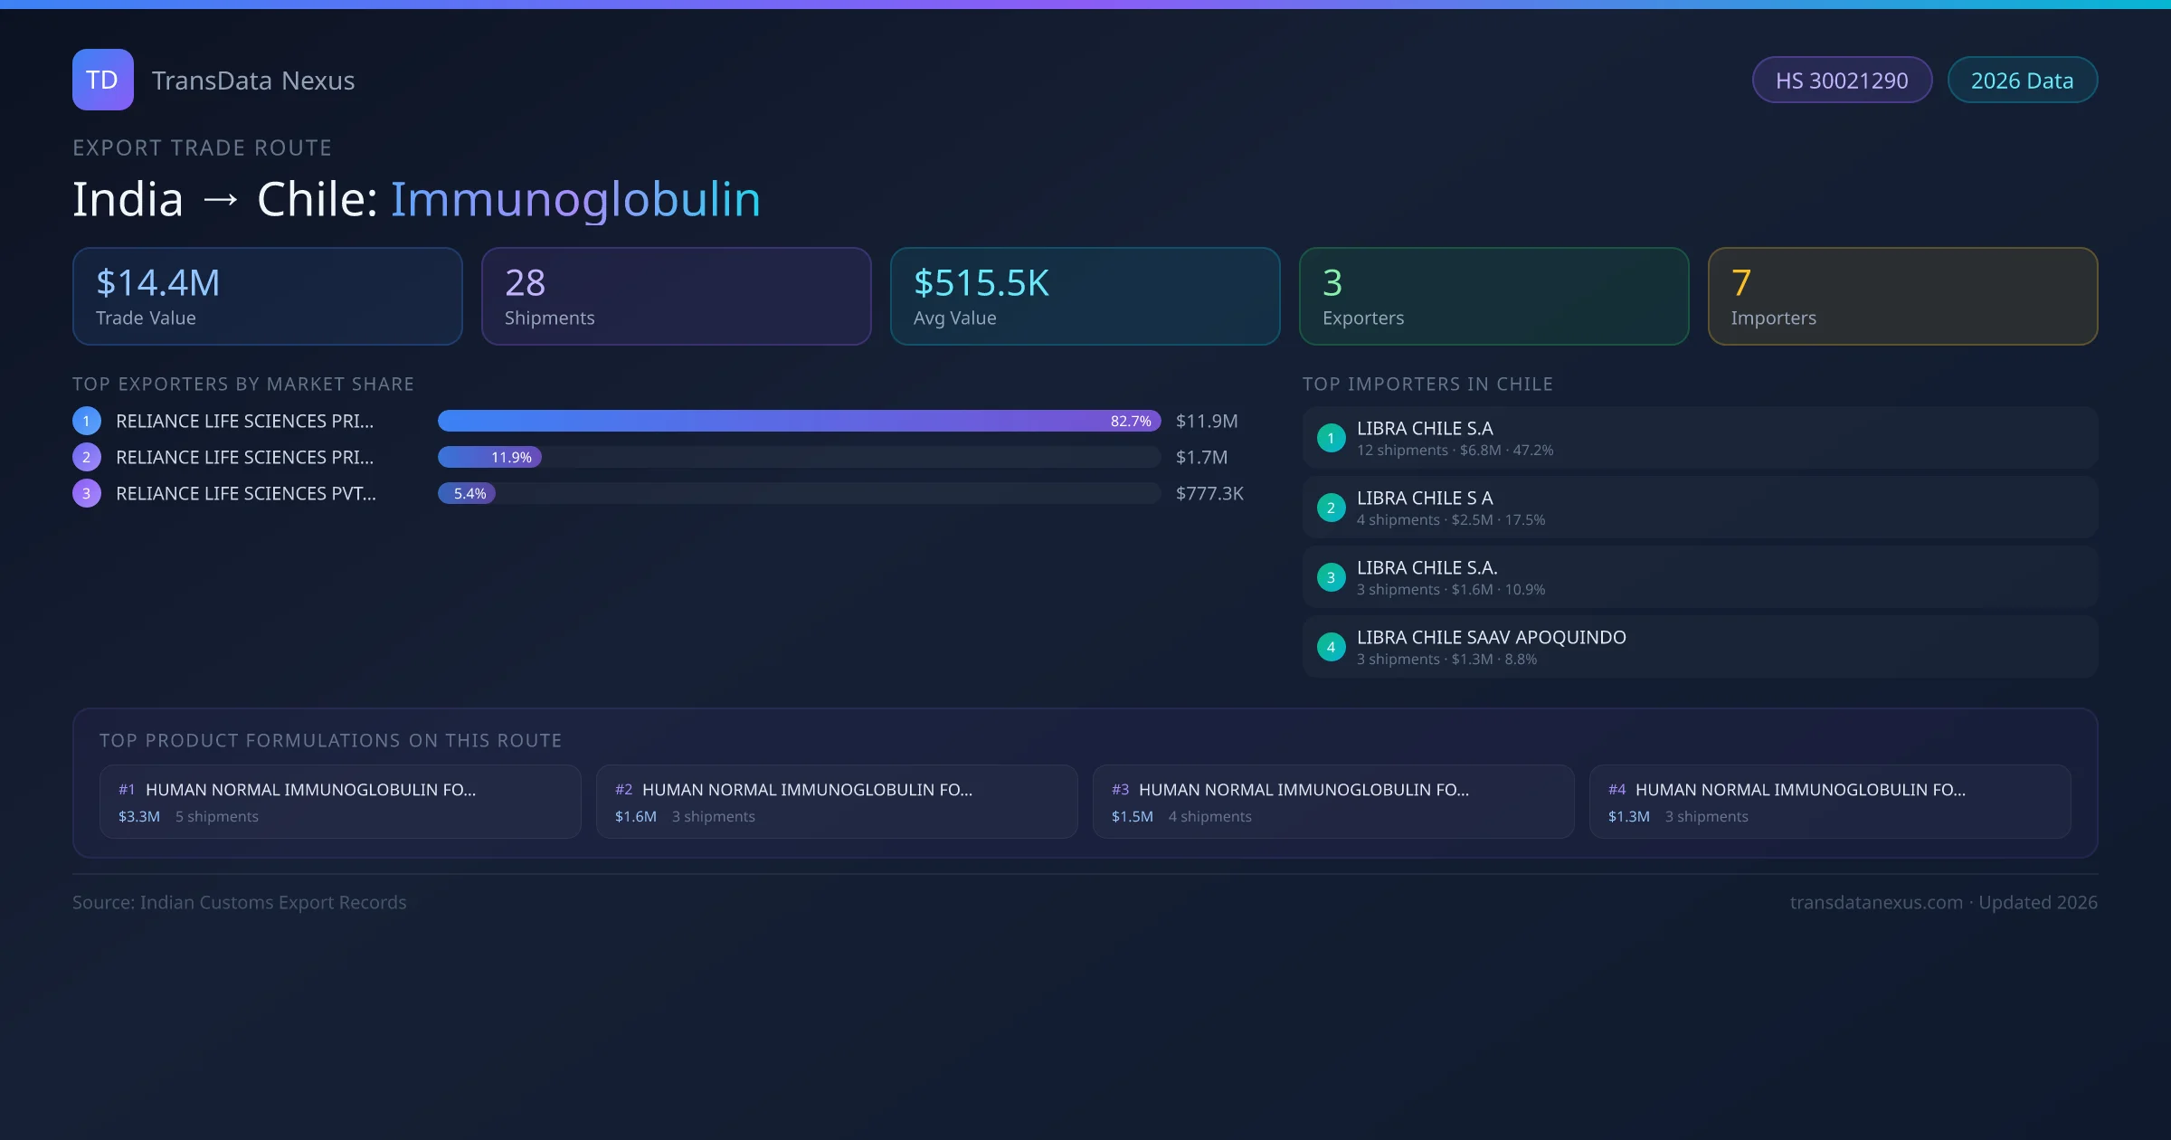Click badge 2 next to LIBRA CHILE S A
Screen dimensions: 2171x1140
click(x=1330, y=508)
